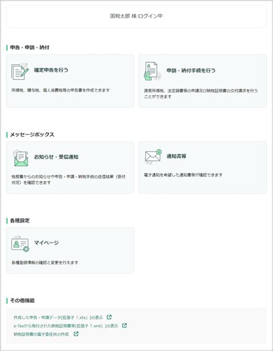273x351 pixels.
Task: Click external-link icon beside 電子委任状の作成
Action: (76, 334)
